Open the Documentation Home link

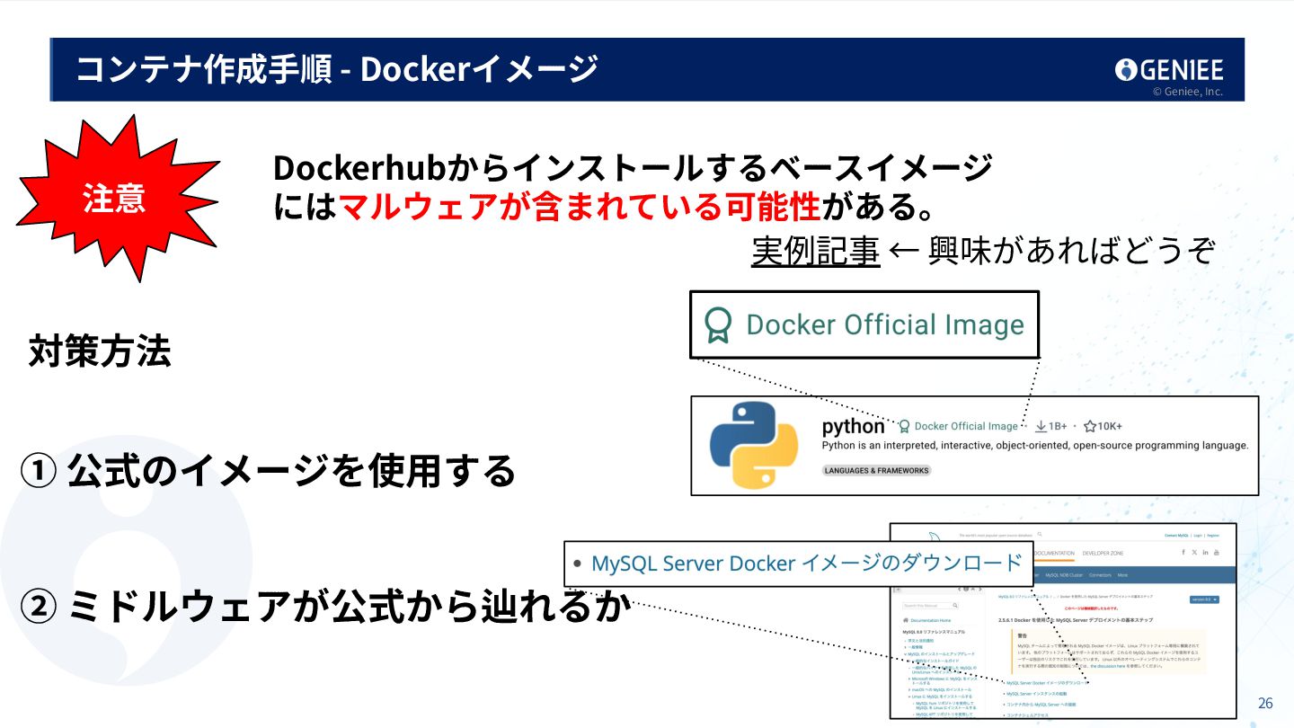coord(931,620)
